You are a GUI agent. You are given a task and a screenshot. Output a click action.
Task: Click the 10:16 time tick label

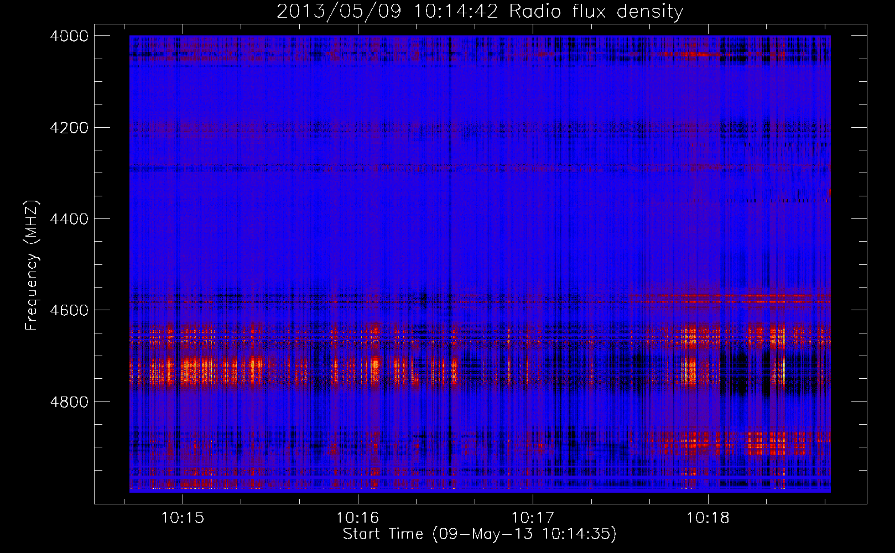click(x=357, y=518)
